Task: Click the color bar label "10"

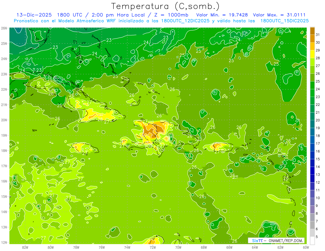Action: click(x=318, y=198)
